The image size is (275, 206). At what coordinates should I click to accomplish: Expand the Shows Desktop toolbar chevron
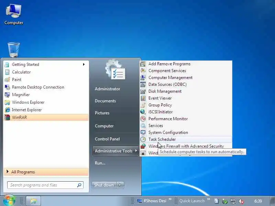[x=170, y=199]
